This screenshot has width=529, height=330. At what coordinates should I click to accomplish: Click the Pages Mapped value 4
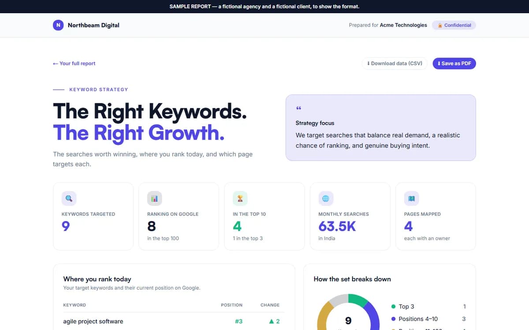[x=409, y=226]
